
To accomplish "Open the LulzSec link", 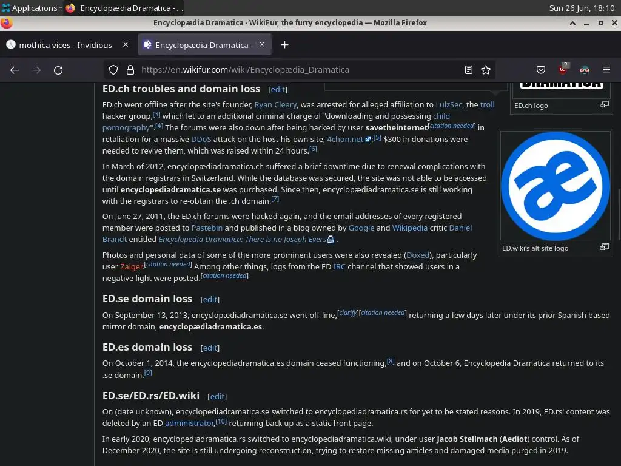I will (x=449, y=104).
